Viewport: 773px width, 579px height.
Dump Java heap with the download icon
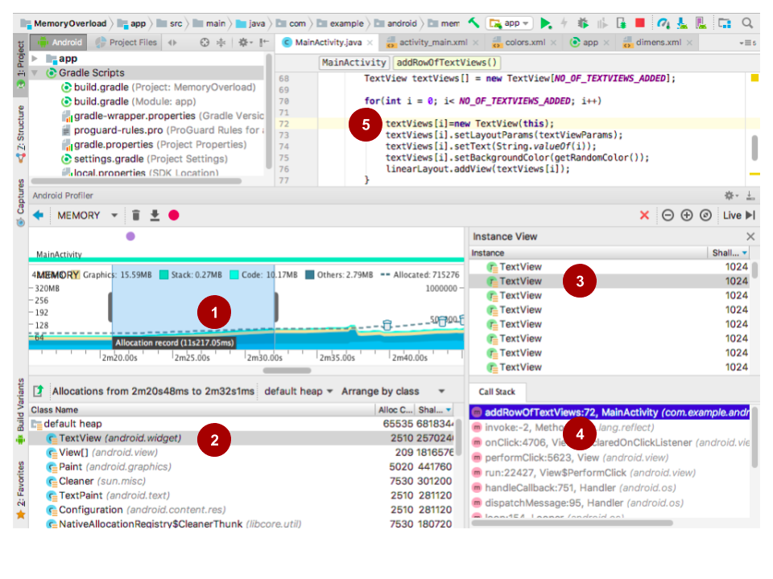tap(155, 216)
